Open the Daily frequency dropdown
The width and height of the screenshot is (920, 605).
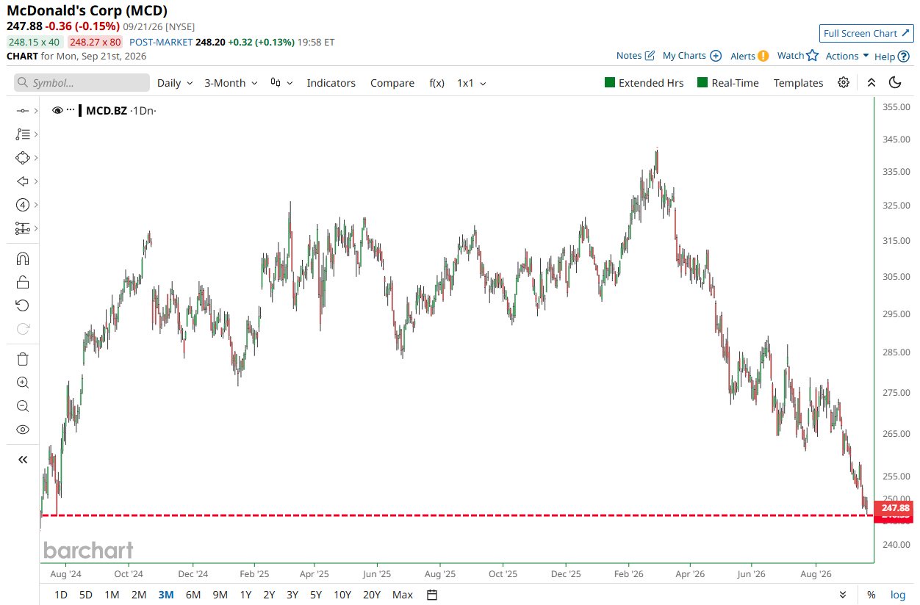coord(175,83)
